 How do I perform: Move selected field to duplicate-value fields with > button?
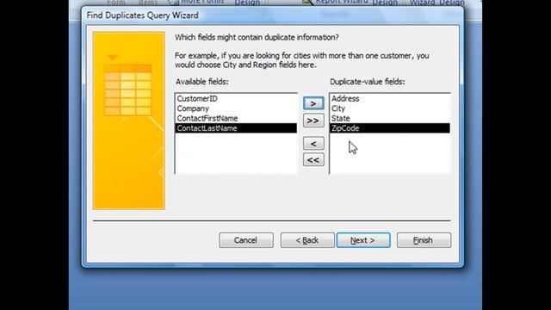313,103
